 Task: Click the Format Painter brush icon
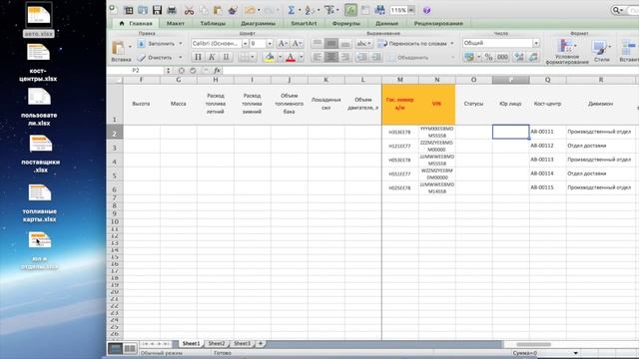click(233, 10)
